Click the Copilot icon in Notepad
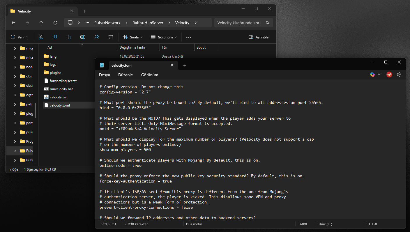Image resolution: width=410 pixels, height=232 pixels. click(372, 75)
